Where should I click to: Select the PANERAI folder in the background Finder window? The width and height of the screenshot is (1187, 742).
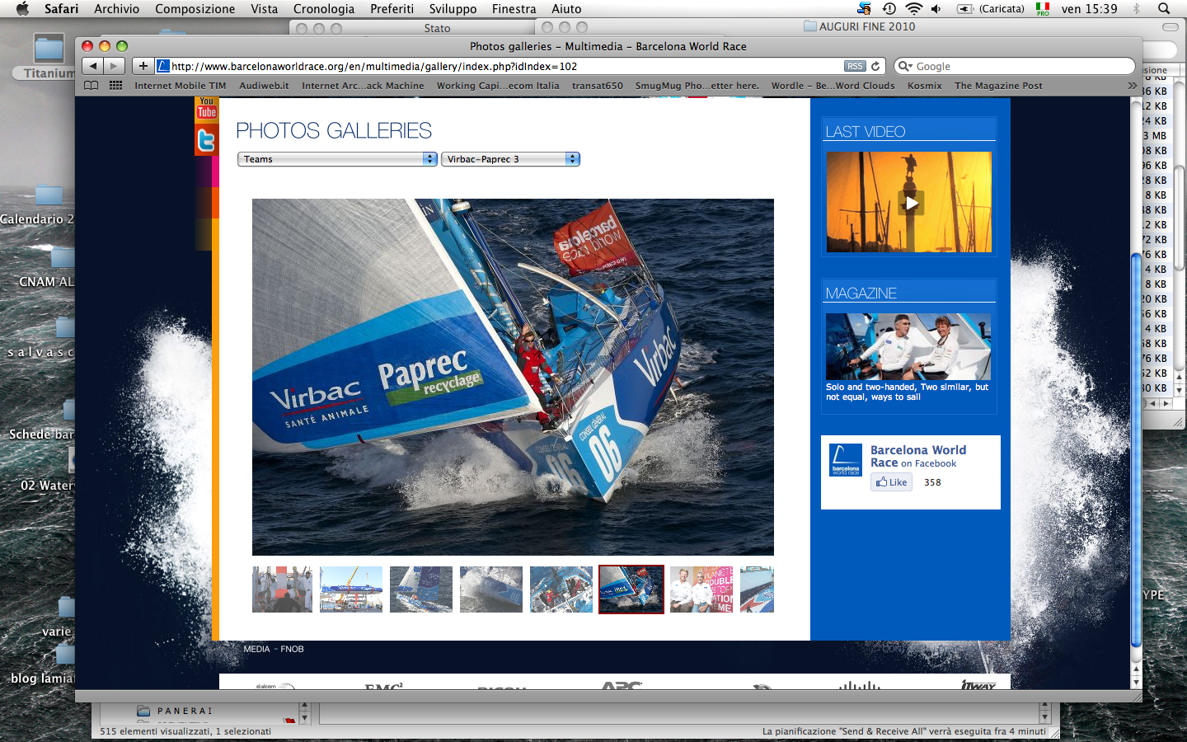point(175,711)
